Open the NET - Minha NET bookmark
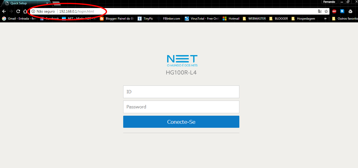358x168 pixels. pos(79,19)
